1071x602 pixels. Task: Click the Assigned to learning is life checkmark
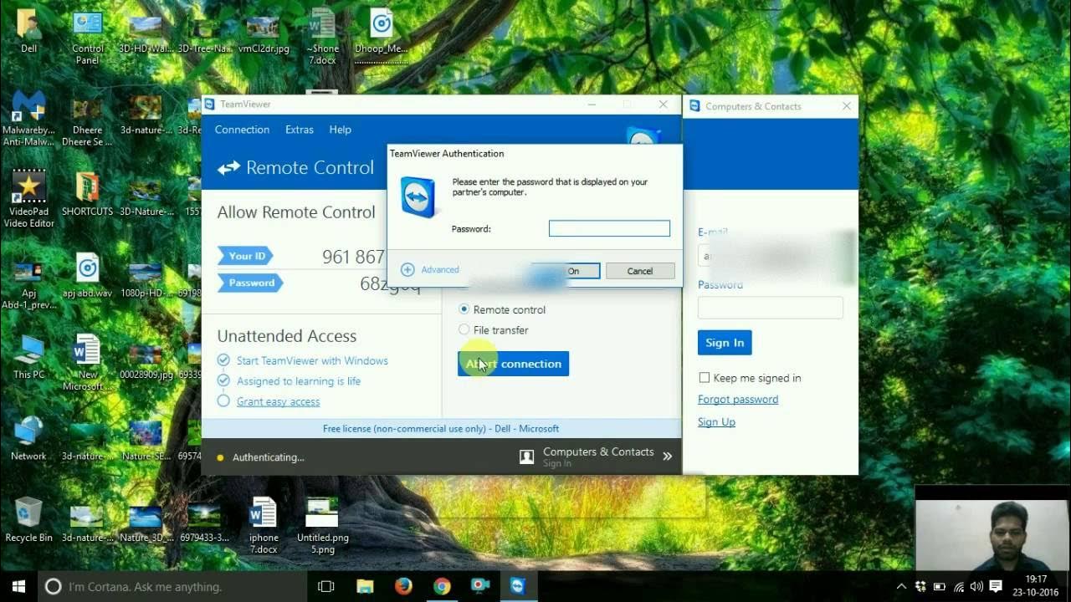[223, 380]
